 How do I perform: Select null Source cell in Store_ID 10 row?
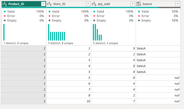tap(158, 101)
